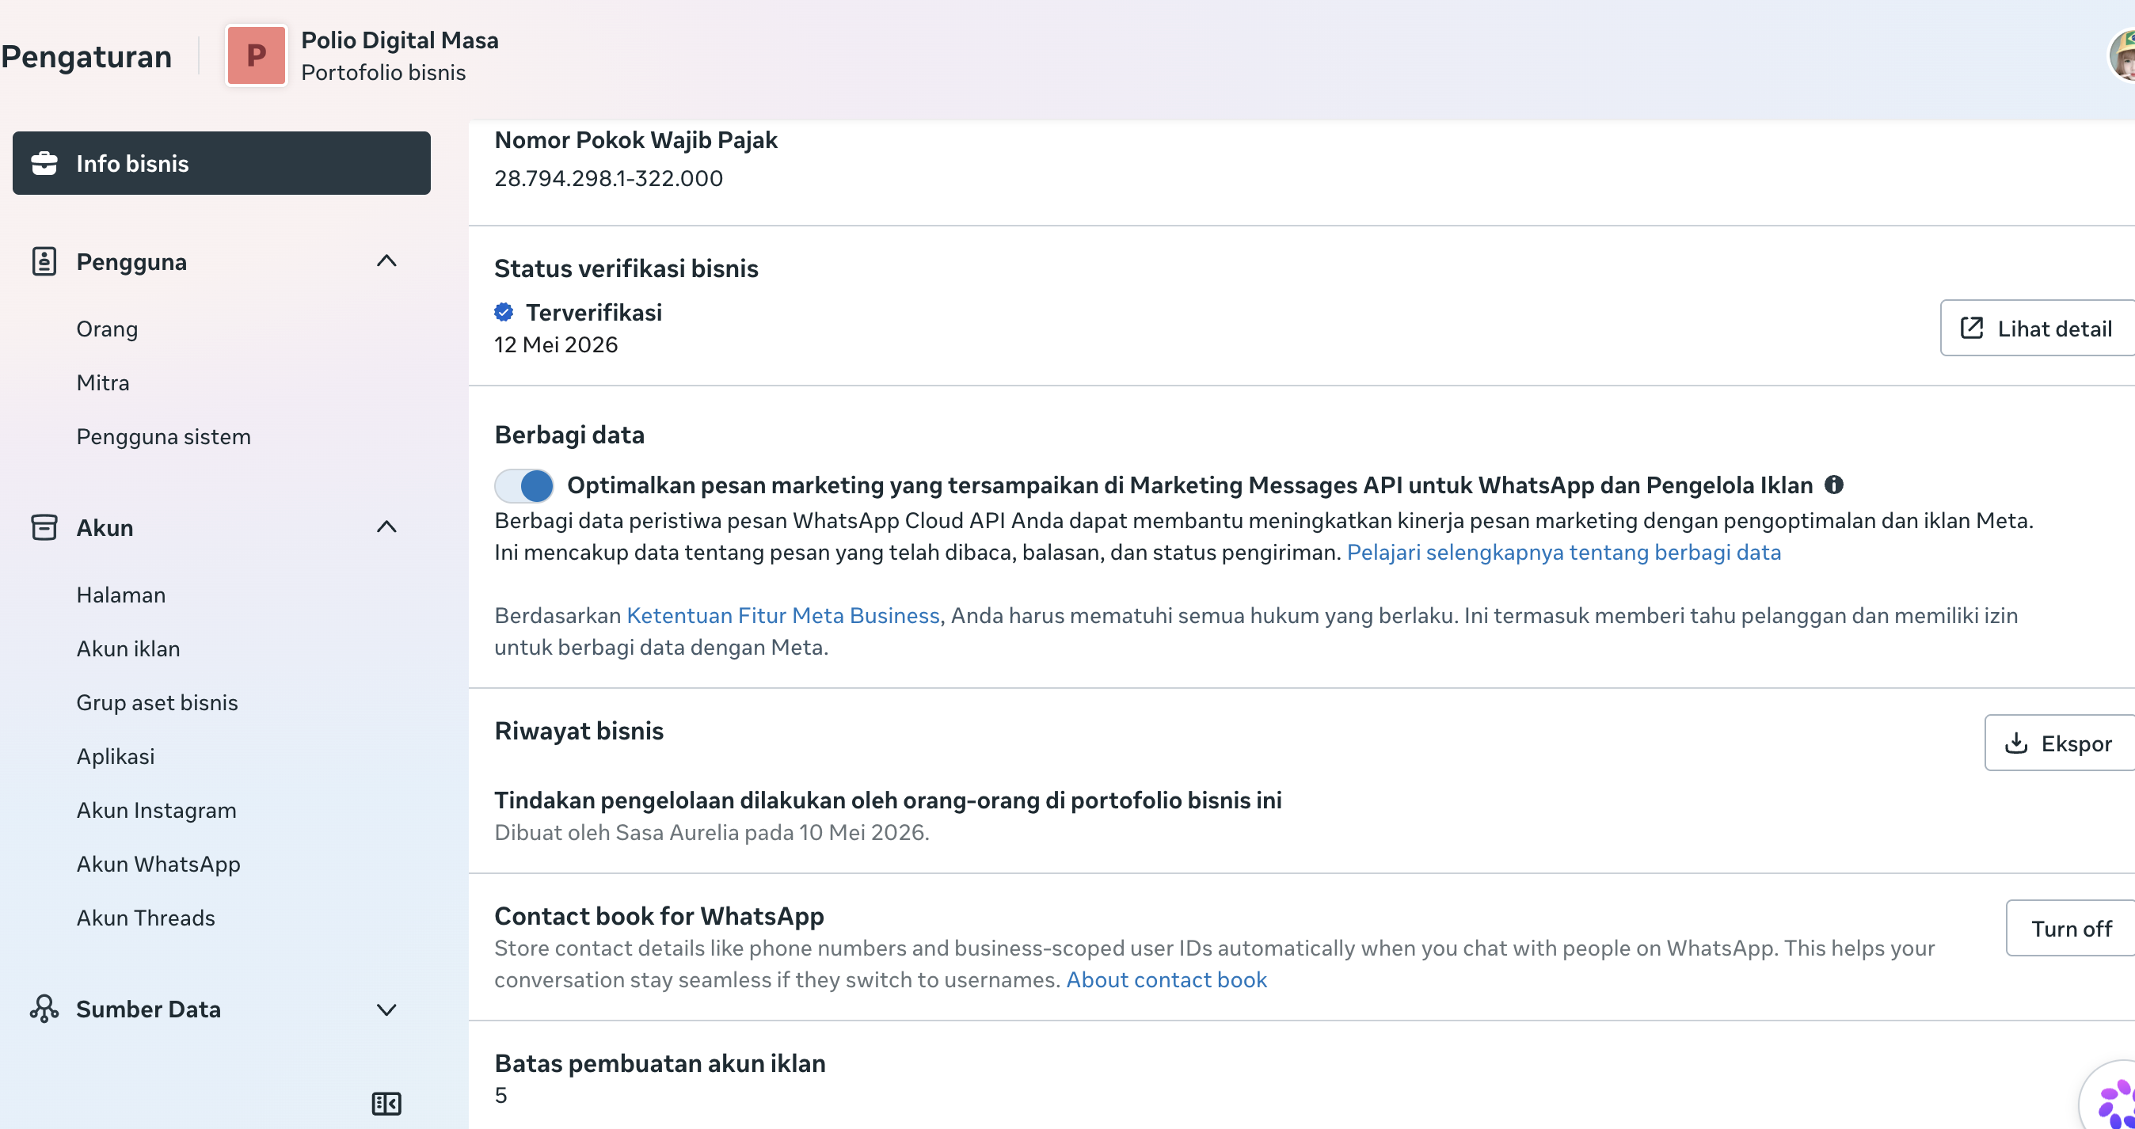
Task: Open Akun WhatsApp in the sidebar
Action: (x=158, y=864)
